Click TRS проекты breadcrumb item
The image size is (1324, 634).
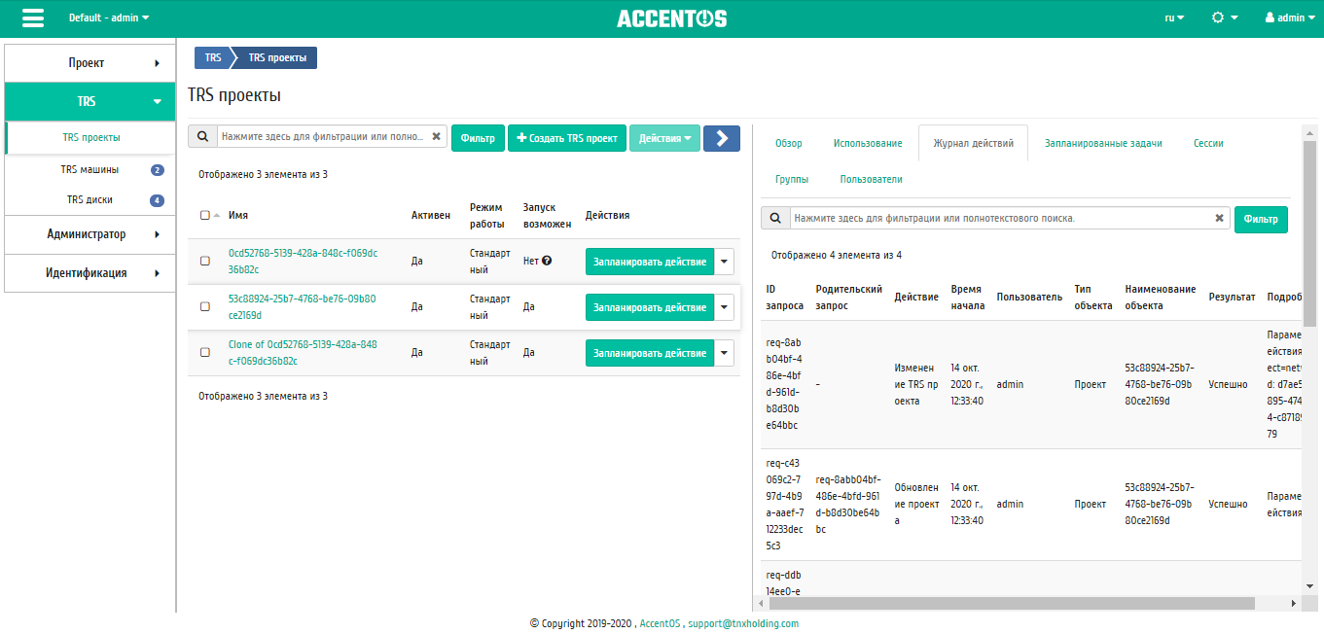click(277, 58)
